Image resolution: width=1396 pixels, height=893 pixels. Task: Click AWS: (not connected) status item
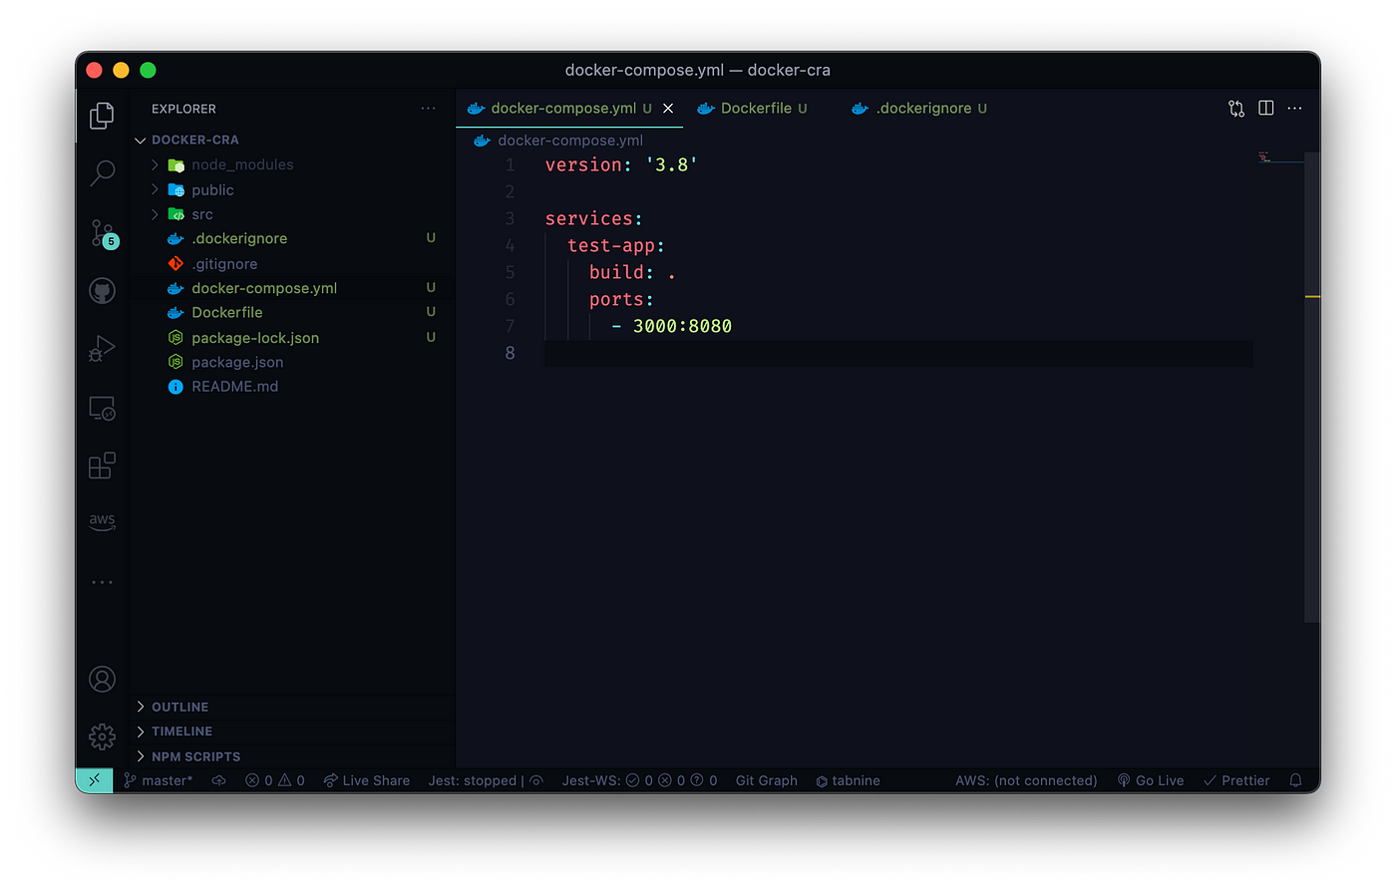click(x=1026, y=780)
